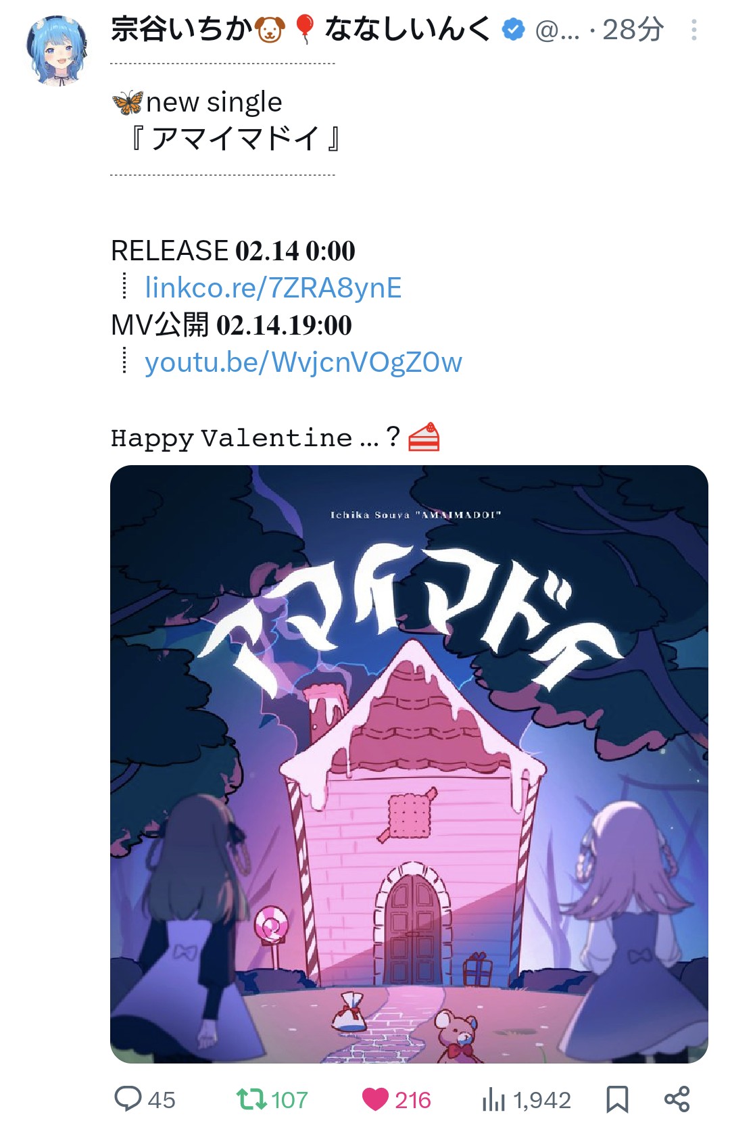Tap the blue verified badge
This screenshot has height=1123, width=730.
coord(514,30)
